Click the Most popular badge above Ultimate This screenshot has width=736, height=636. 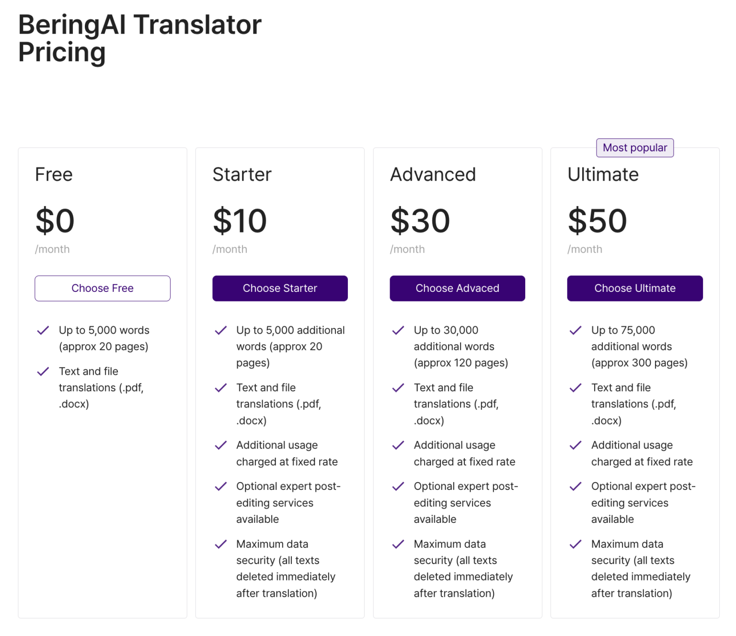click(634, 148)
